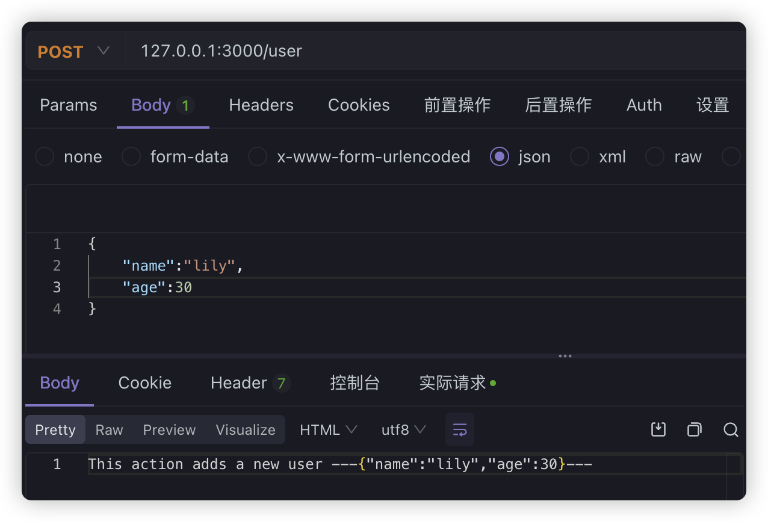This screenshot has width=768, height=522.
Task: Copy the response content
Action: [x=694, y=429]
